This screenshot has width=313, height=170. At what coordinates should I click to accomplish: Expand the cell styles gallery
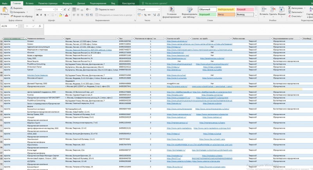click(256, 16)
